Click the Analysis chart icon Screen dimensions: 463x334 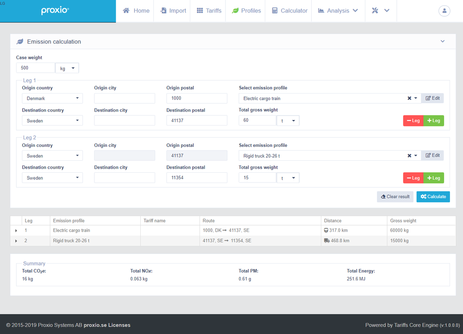pyautogui.click(x=321, y=11)
